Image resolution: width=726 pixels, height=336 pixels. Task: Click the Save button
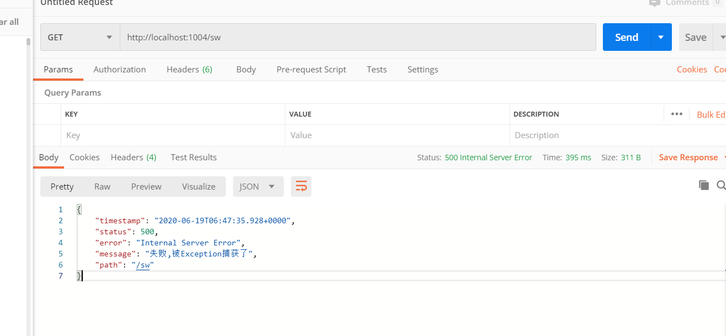click(696, 38)
